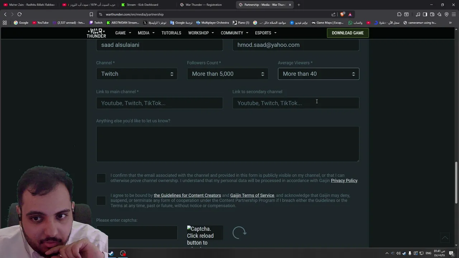Focus the Link to main channel field
This screenshot has height=258, width=459.
[160, 103]
